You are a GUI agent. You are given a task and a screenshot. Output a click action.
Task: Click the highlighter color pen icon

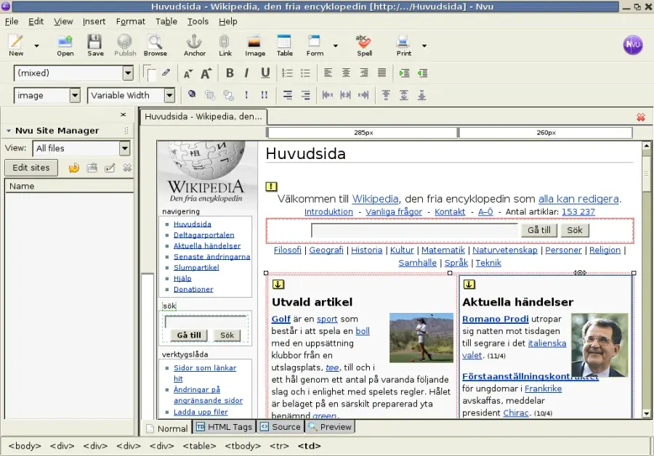pos(166,73)
